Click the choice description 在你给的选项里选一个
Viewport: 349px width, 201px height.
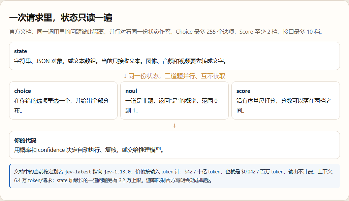pos(61,106)
